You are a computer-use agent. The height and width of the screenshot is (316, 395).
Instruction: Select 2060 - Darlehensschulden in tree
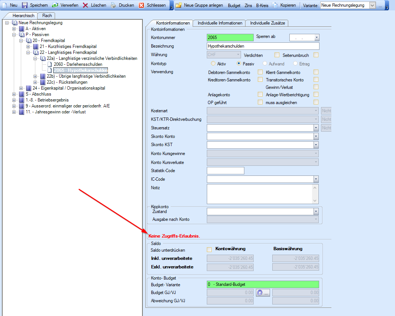tap(78, 64)
